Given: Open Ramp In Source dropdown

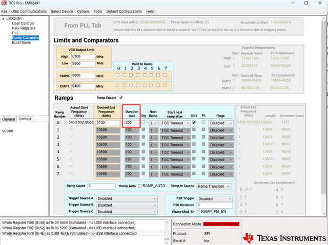Looking at the screenshot, I should point(214,186).
